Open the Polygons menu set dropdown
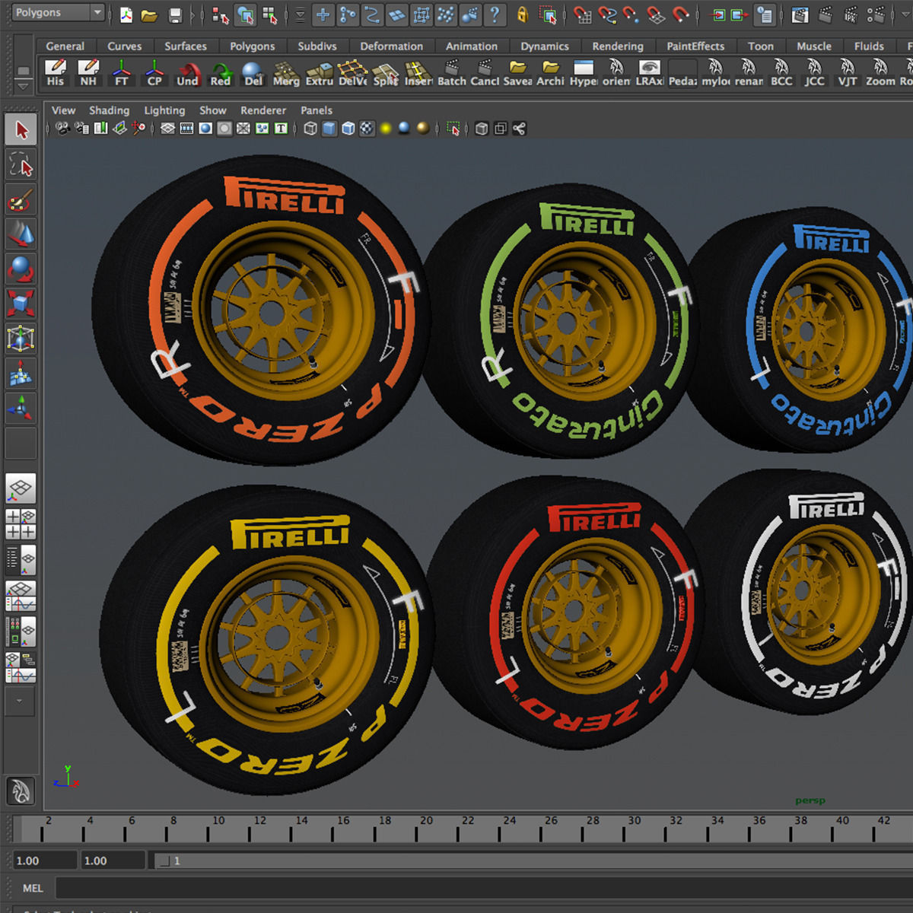Image resolution: width=913 pixels, height=913 pixels. (58, 12)
